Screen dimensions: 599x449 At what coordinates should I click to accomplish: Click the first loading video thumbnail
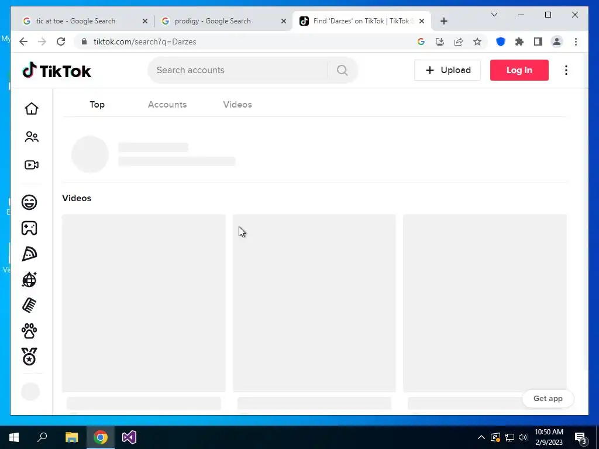[144, 303]
